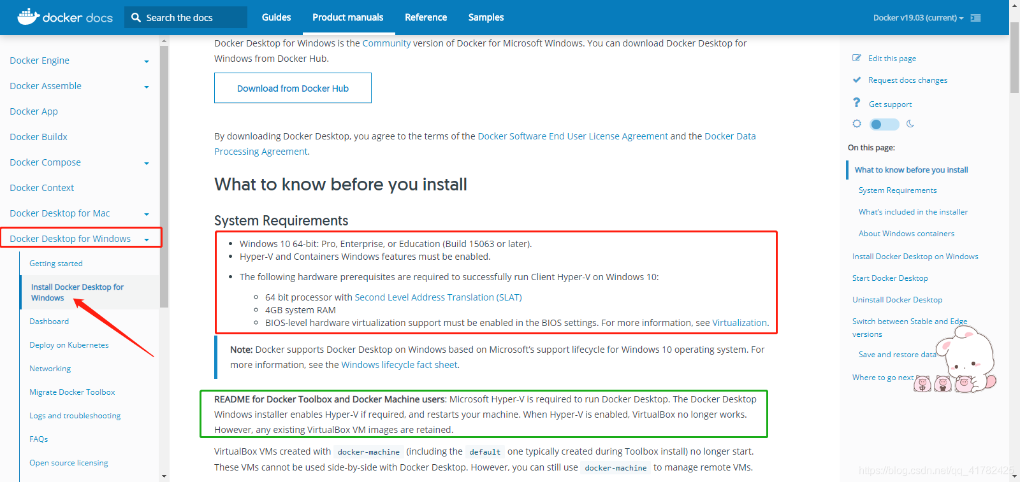This screenshot has height=482, width=1020.
Task: Open Getting started sidebar item
Action: point(56,264)
